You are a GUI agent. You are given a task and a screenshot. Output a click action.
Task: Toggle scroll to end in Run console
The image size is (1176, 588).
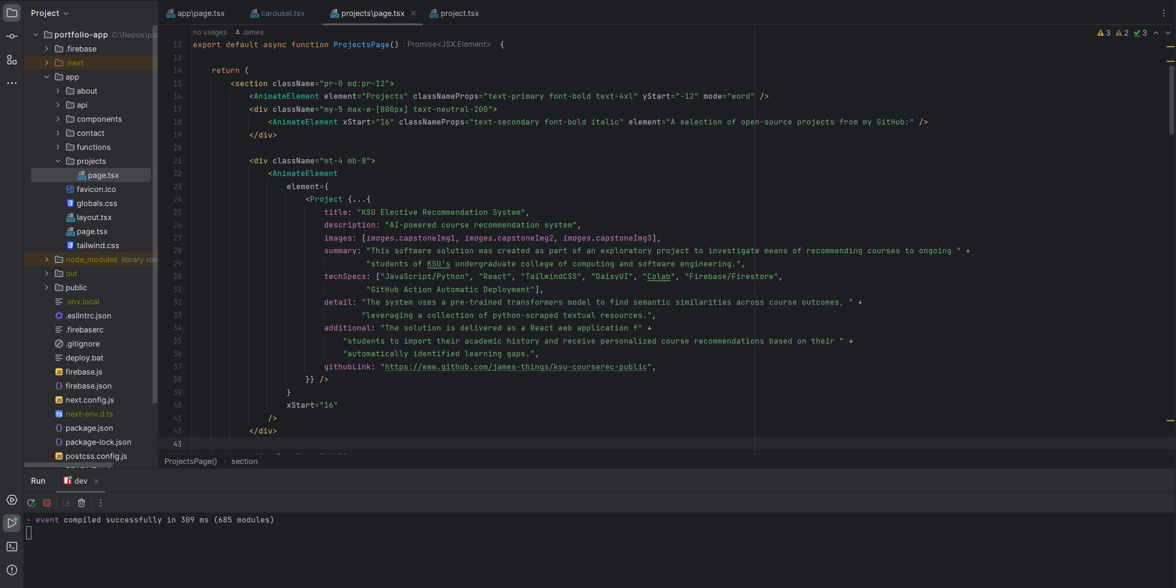(66, 503)
